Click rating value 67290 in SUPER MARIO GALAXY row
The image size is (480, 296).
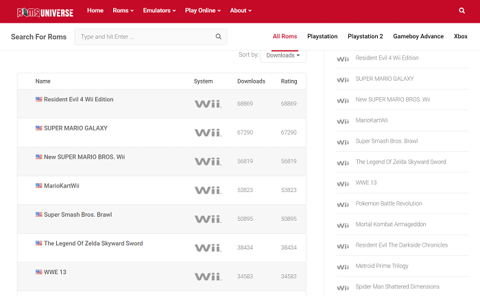pos(289,133)
